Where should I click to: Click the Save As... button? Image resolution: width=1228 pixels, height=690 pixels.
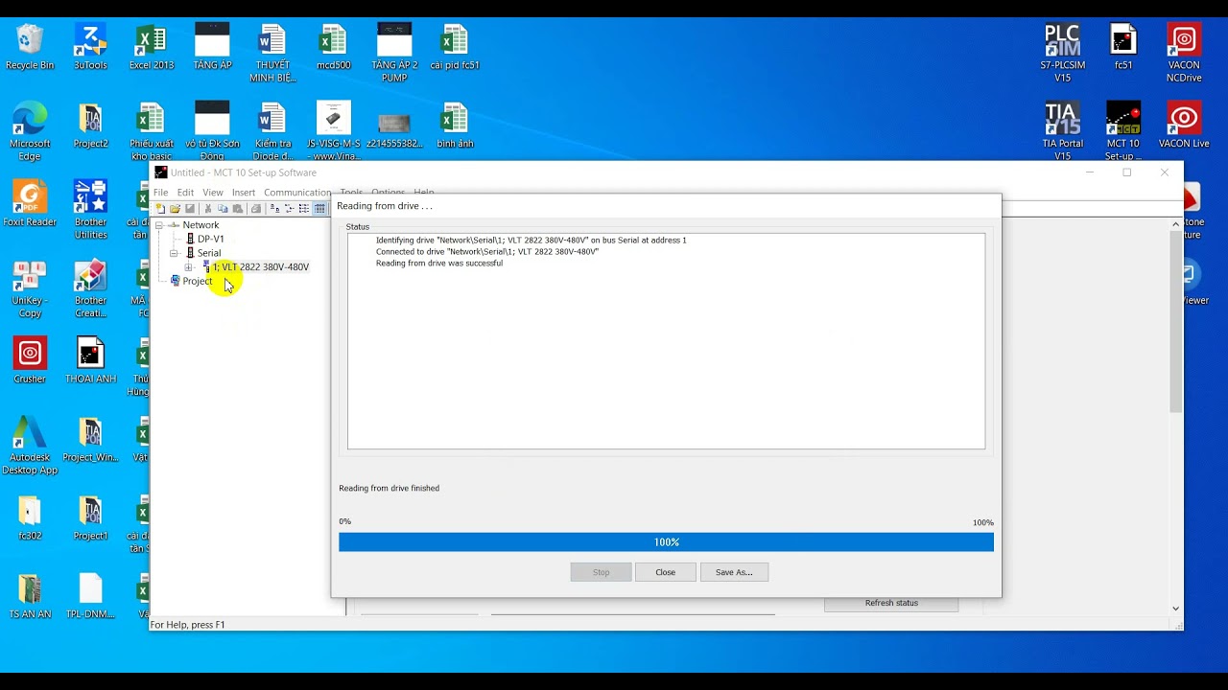[x=734, y=572]
